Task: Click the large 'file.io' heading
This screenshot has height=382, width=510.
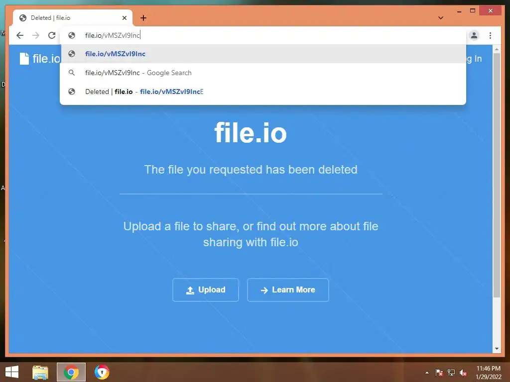Action: pyautogui.click(x=251, y=132)
